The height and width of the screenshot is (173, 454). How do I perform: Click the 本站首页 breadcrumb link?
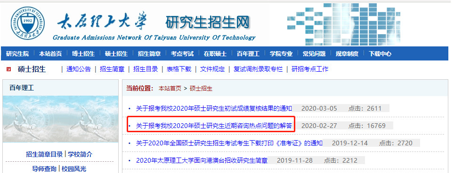coord(170,89)
